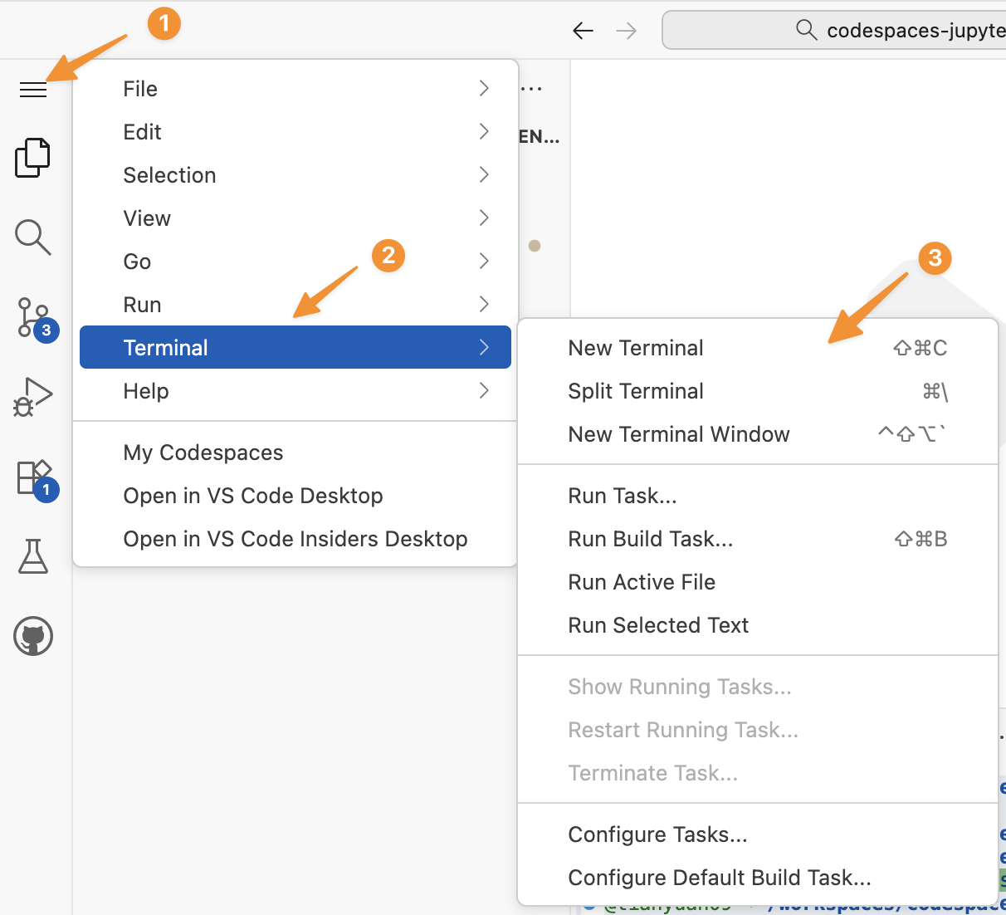Open the GitHub view icon
The height and width of the screenshot is (915, 1006).
tap(33, 637)
